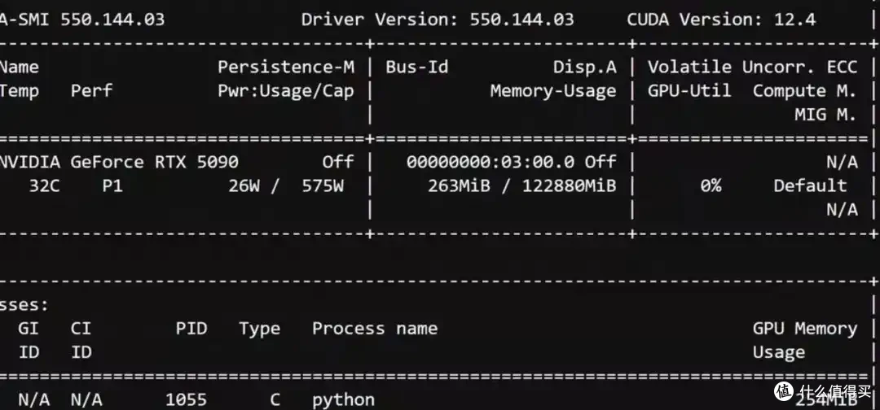Click the 26W power usage value
880x410 pixels.
point(244,186)
